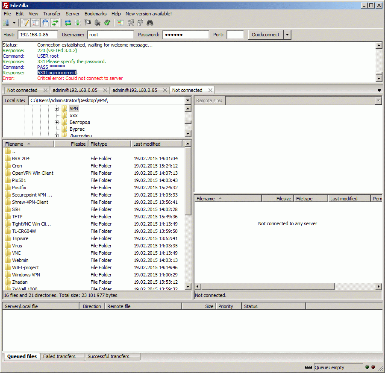The width and height of the screenshot is (385, 373).
Task: Click the remote list horizontal scrollbar thumb
Action: 268,286
